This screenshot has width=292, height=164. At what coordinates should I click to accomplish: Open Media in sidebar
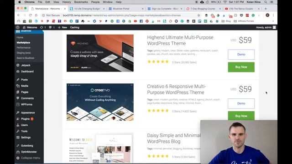(x=24, y=86)
